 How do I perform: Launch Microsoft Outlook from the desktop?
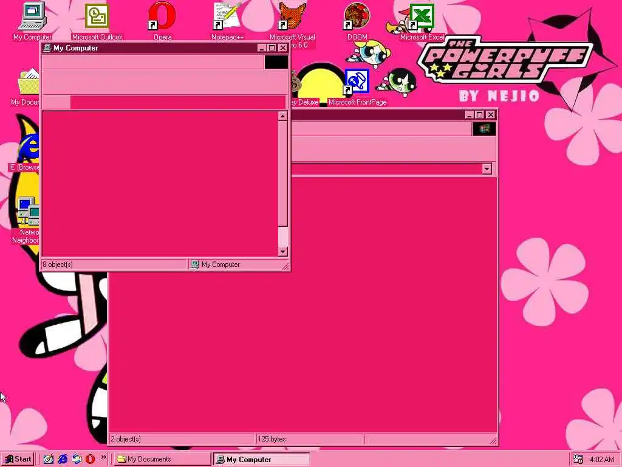[97, 21]
